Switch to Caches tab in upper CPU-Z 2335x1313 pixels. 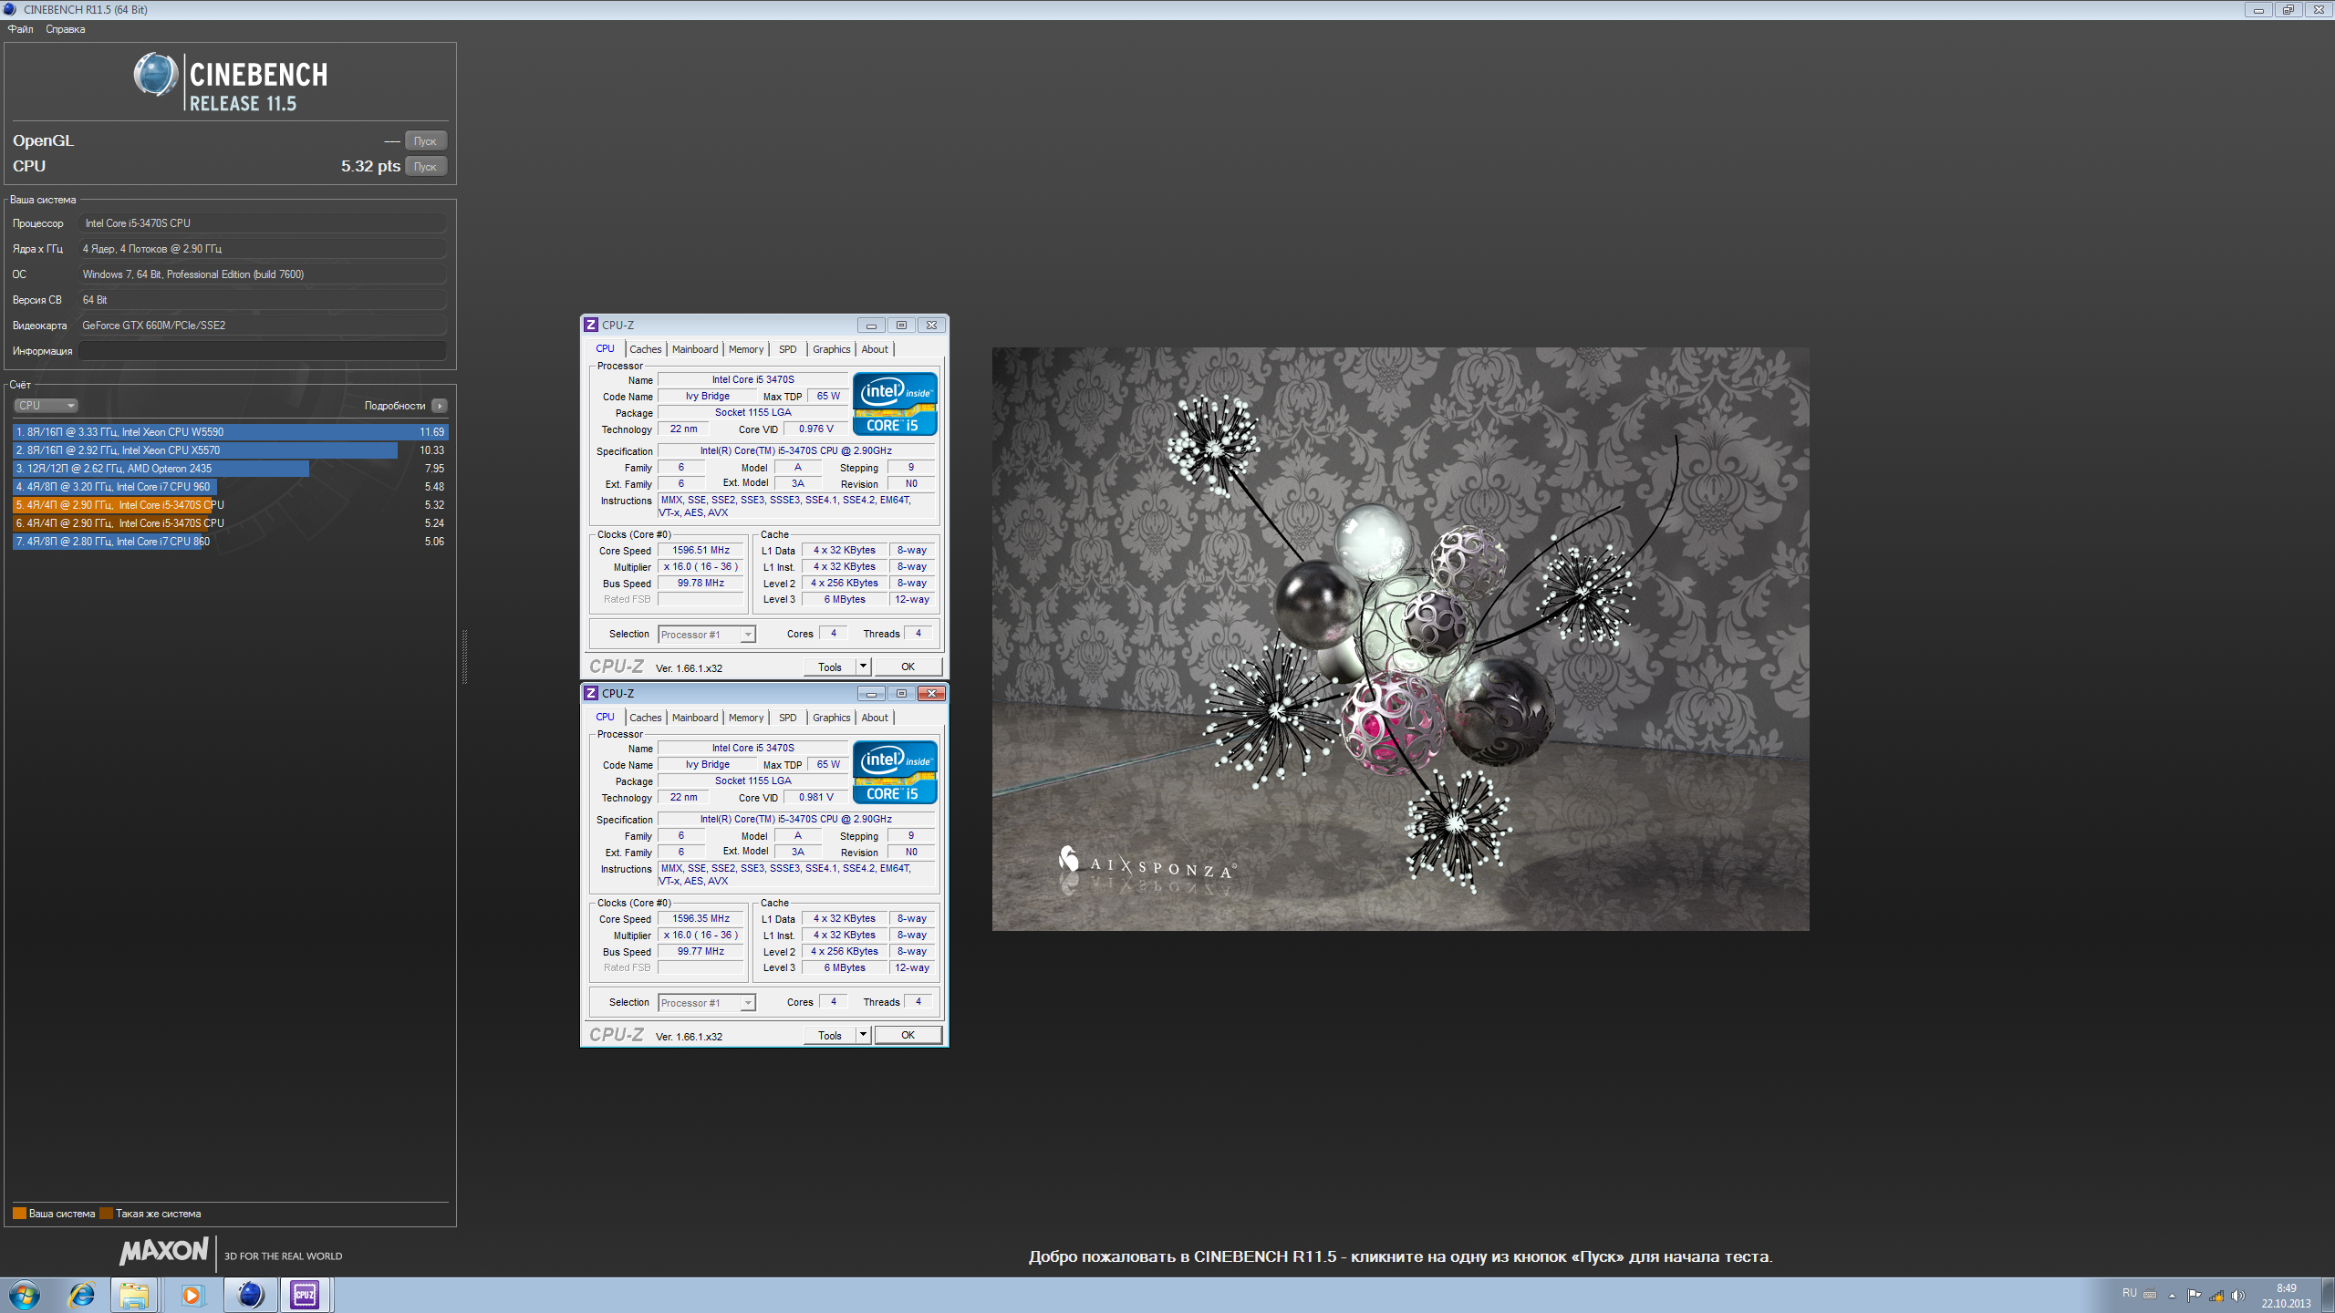tap(645, 349)
